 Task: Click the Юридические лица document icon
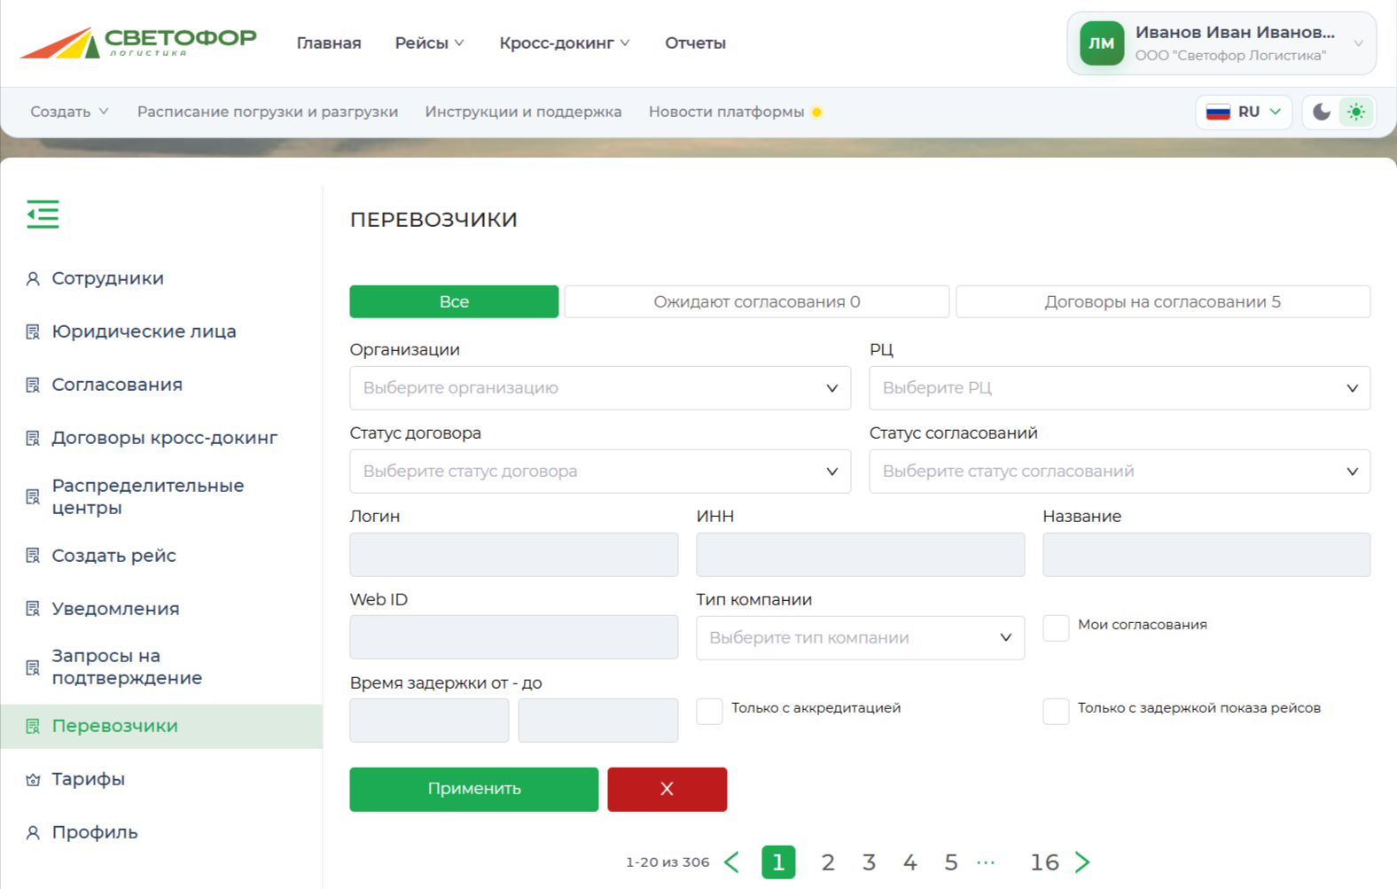pyautogui.click(x=33, y=331)
